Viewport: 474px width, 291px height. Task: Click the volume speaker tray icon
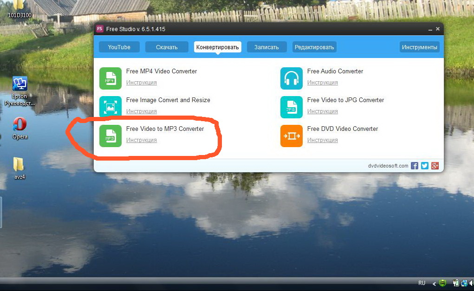472,283
